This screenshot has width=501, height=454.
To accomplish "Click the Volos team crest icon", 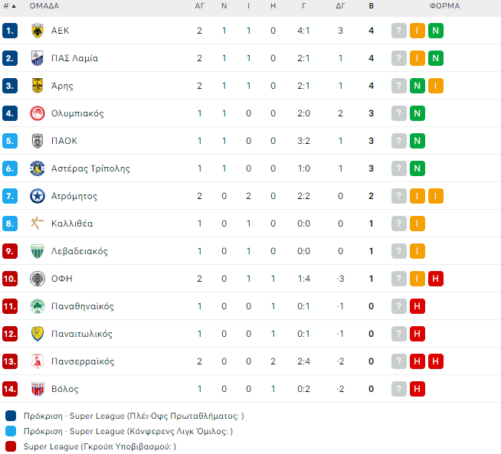I will point(37,389).
